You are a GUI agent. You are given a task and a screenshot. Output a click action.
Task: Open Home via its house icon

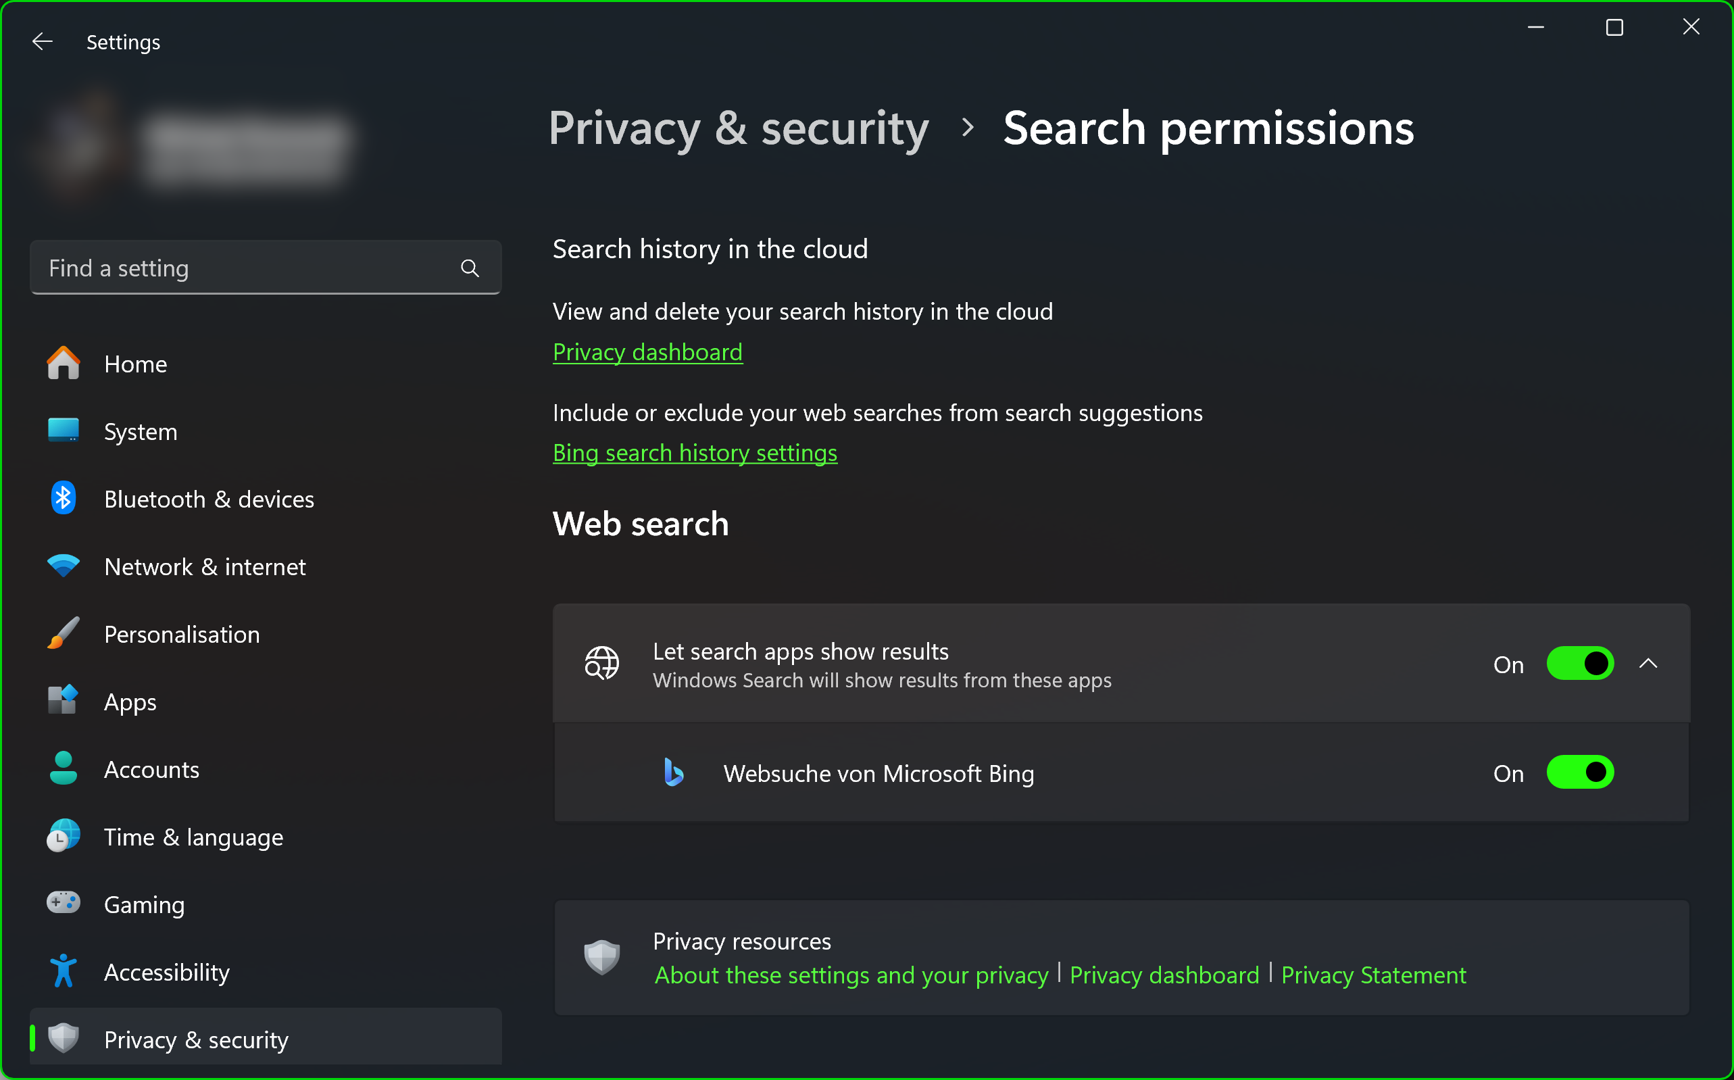coord(64,364)
